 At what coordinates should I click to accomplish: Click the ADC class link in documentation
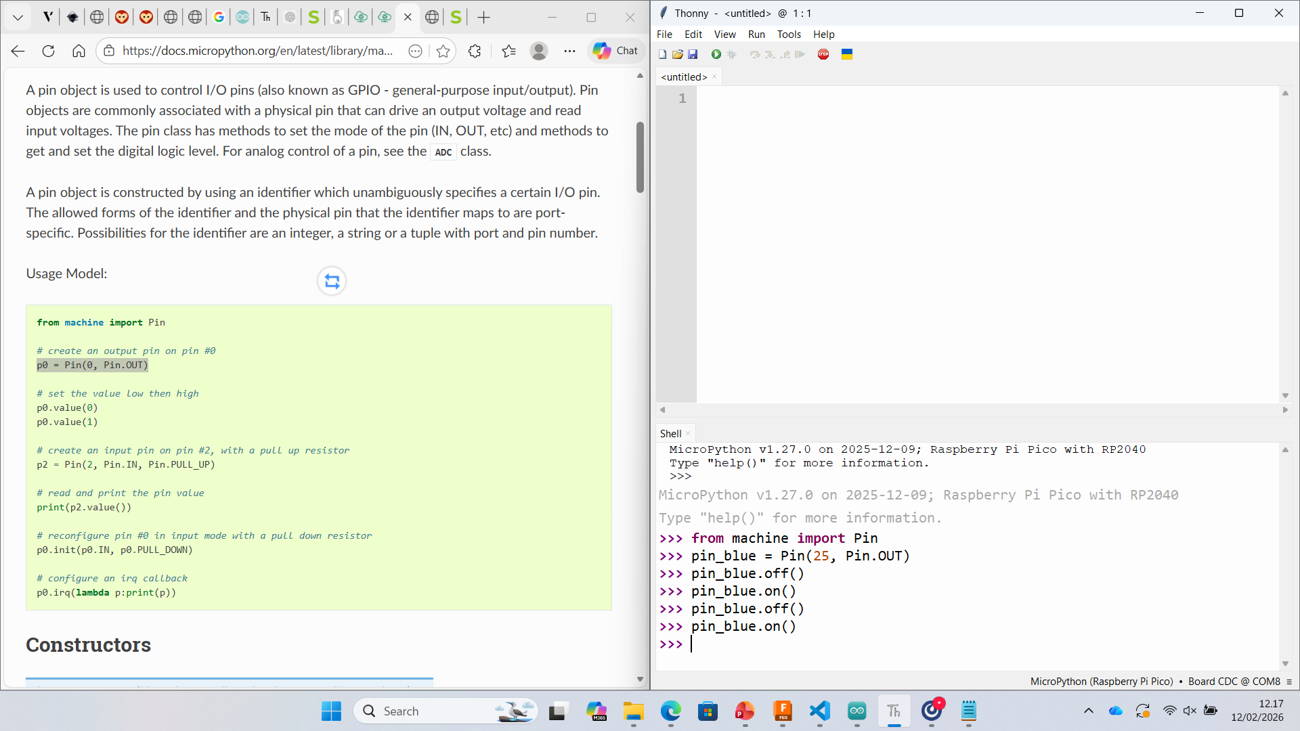(x=443, y=152)
